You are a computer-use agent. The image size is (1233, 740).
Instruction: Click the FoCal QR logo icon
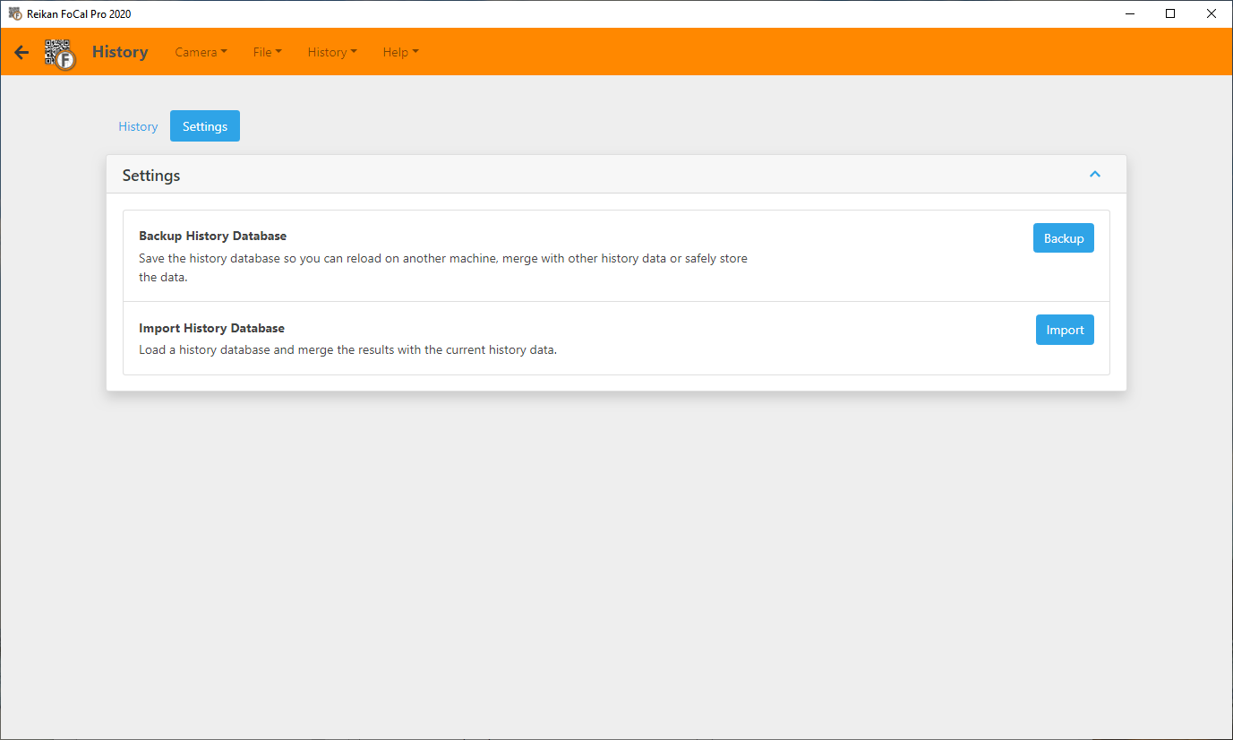click(x=60, y=53)
